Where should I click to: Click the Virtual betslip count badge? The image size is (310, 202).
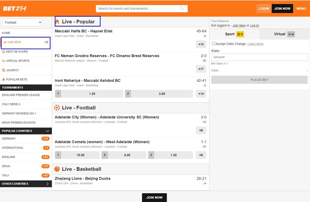[x=291, y=34]
